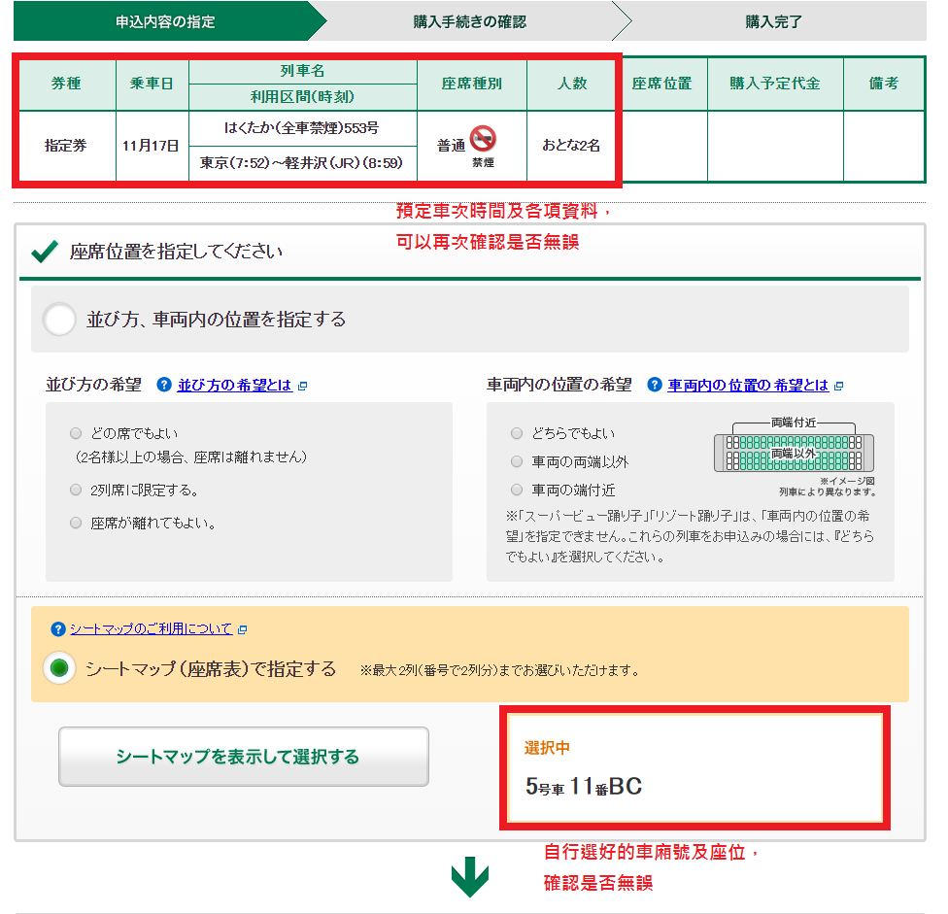Screen dimensions: 948x914
Task: Click 普通 seat class text
Action: pyautogui.click(x=451, y=146)
